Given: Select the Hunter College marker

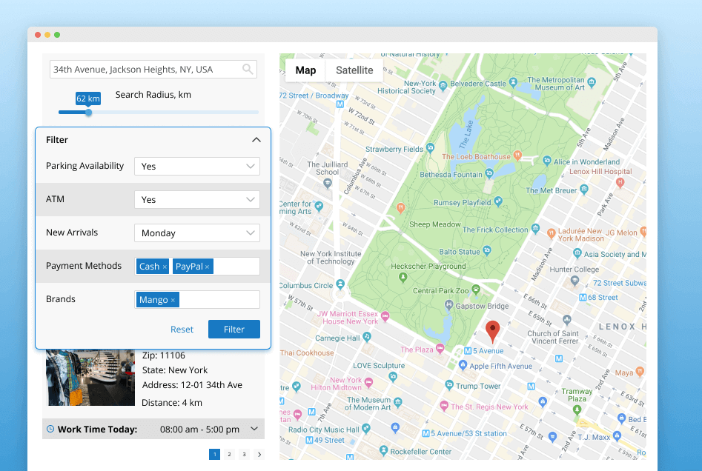Looking at the screenshot, I should pyautogui.click(x=574, y=281).
